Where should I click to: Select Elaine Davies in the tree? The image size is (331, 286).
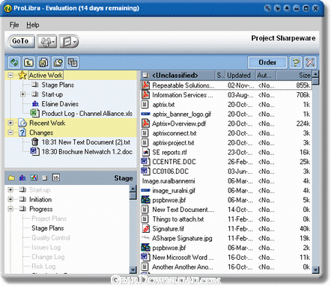(x=60, y=104)
